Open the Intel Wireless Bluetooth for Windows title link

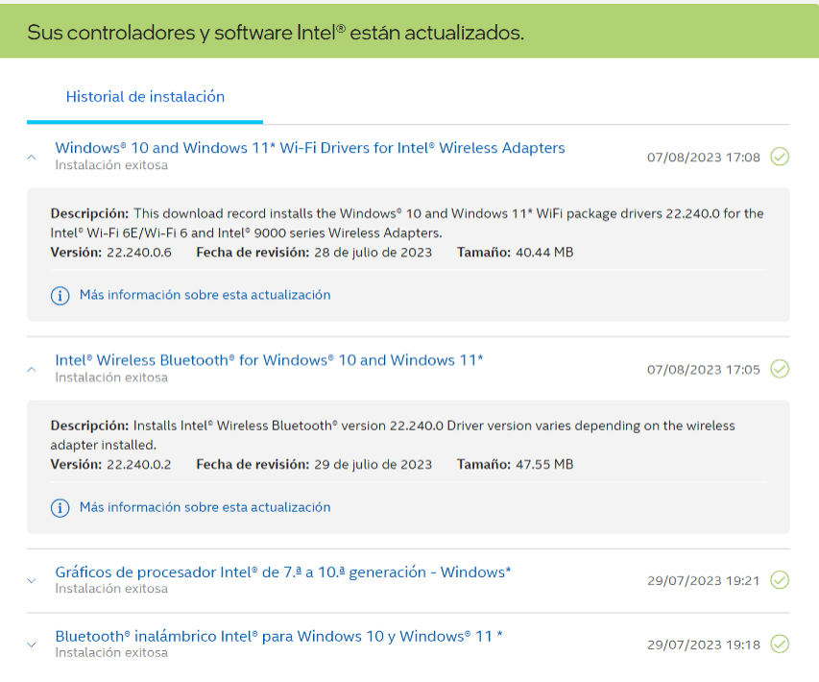click(269, 360)
